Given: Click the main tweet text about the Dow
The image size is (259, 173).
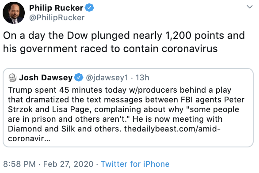Looking at the screenshot, I should point(124,42).
